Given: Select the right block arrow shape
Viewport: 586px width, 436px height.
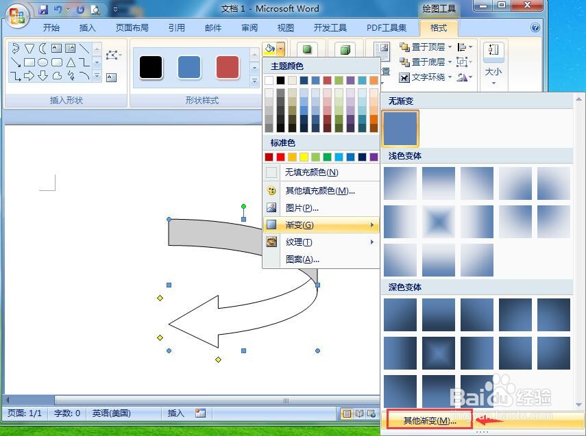Looking at the screenshot, I should 29,76.
